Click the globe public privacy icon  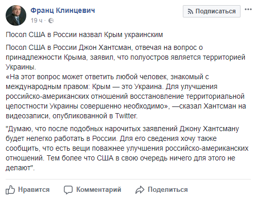(x=51, y=21)
